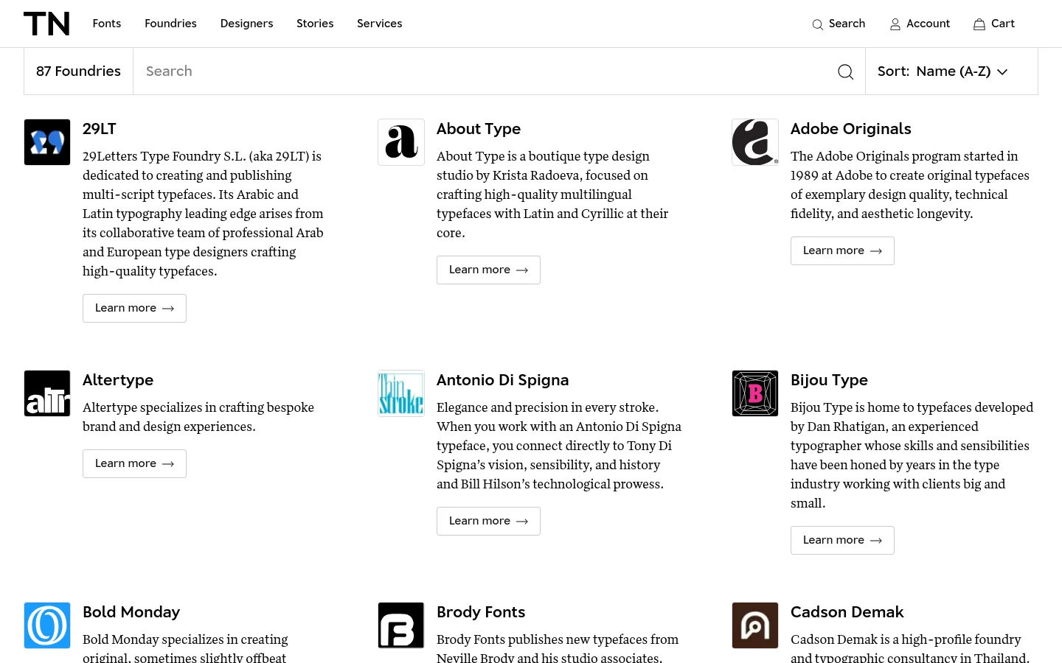Click Learn more under Bijou Type
This screenshot has height=663, width=1062.
pyautogui.click(x=842, y=540)
